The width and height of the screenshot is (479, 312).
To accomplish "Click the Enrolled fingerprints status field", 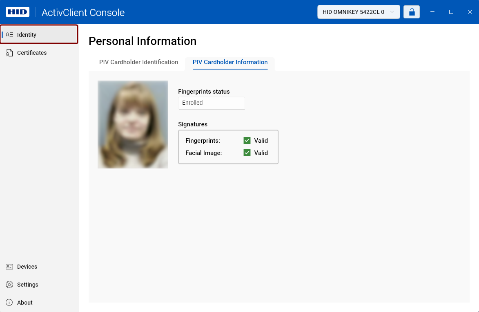I will [211, 103].
